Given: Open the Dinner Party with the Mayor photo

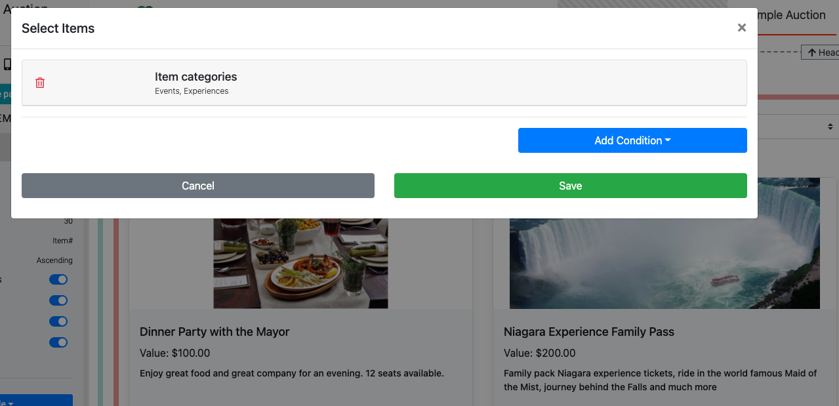Looking at the screenshot, I should point(300,263).
